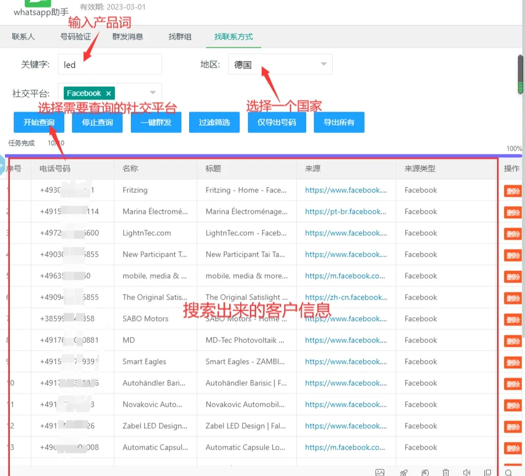Start the search with 开始查询
Image resolution: width=525 pixels, height=476 pixels.
[x=39, y=122]
